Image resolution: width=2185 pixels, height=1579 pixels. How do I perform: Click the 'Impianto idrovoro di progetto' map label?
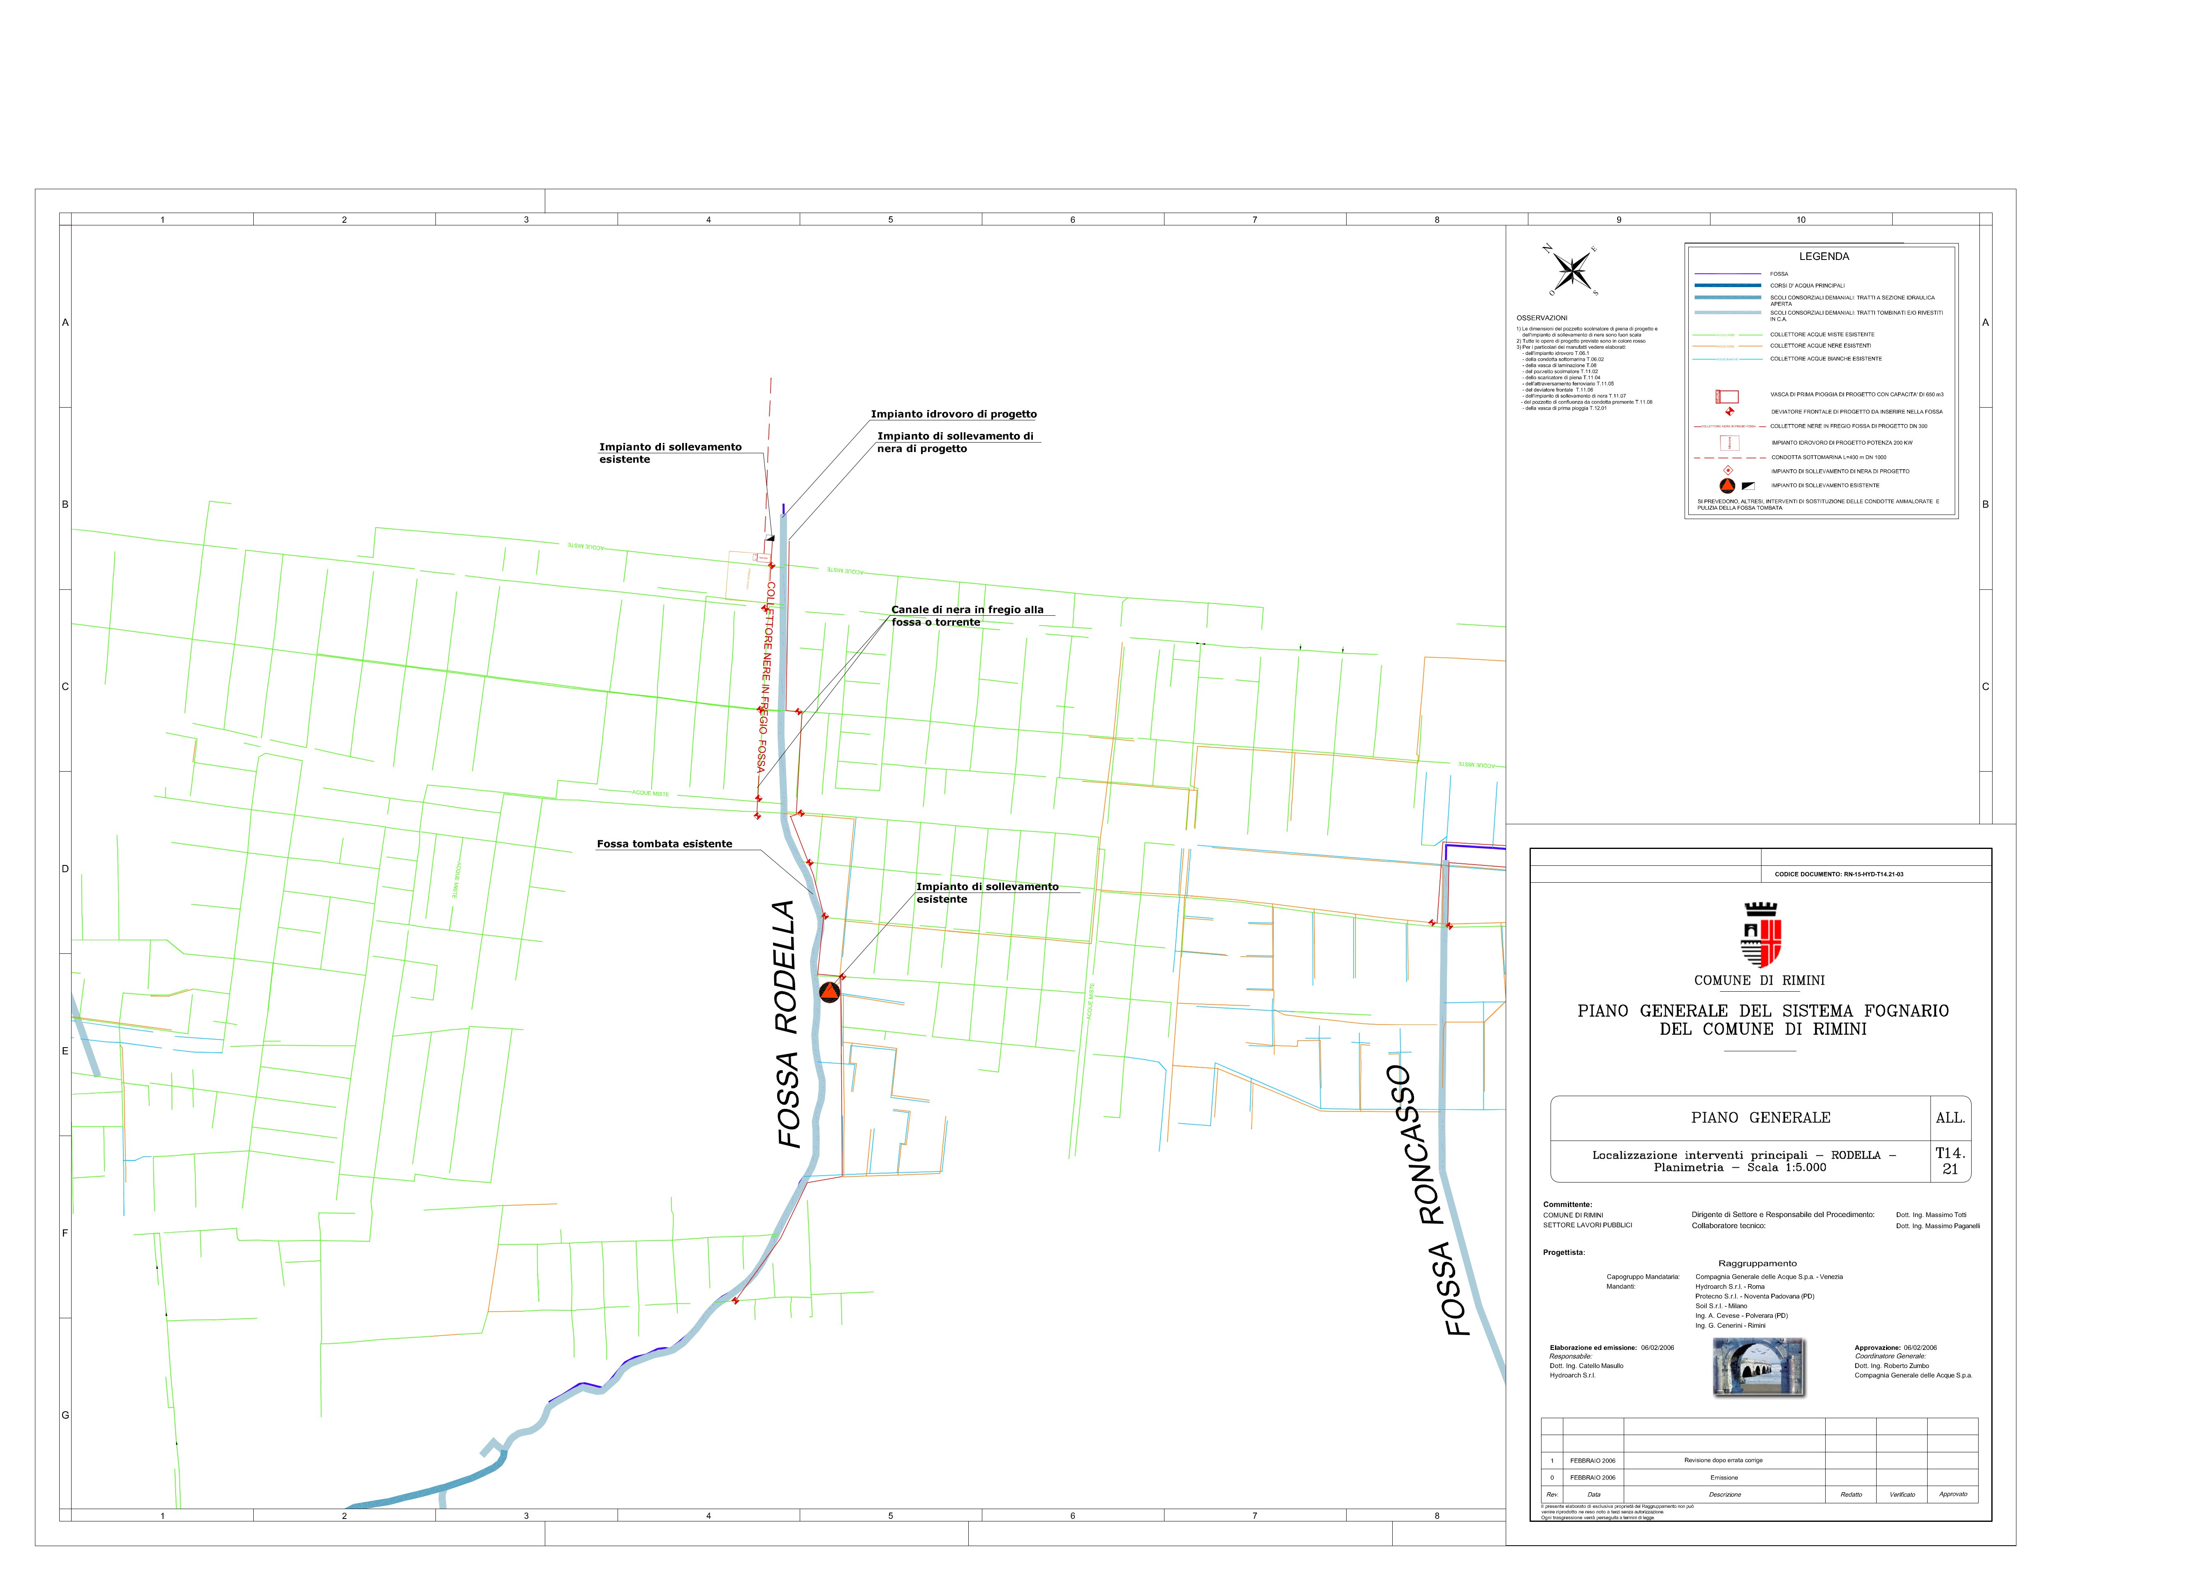pyautogui.click(x=954, y=415)
